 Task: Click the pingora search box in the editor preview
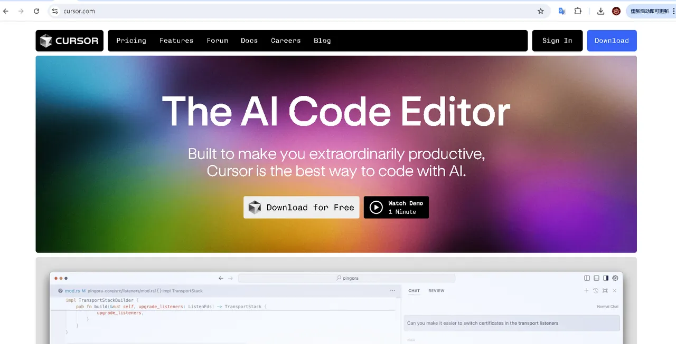point(346,278)
